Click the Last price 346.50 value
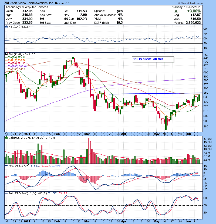 (x=195, y=19)
